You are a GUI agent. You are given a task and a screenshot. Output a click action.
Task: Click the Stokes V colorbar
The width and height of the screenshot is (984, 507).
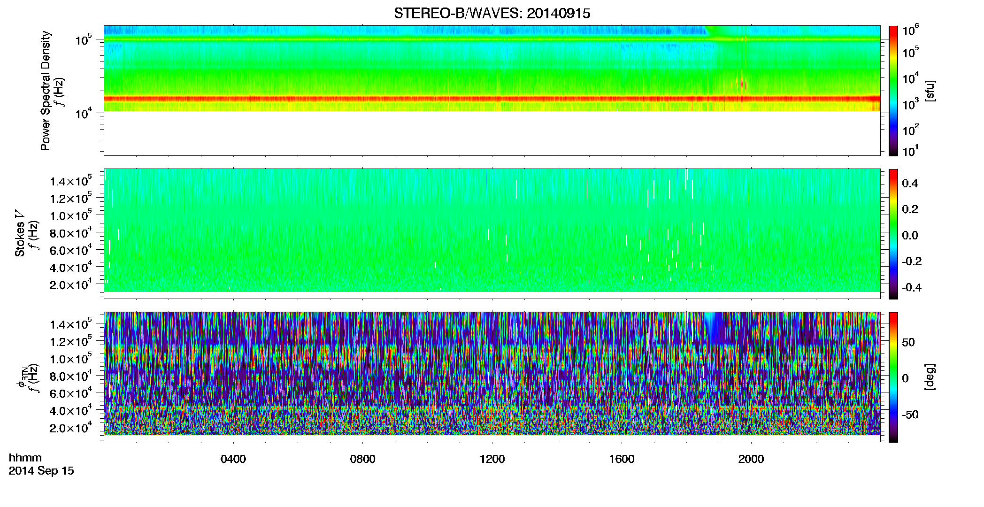click(x=893, y=234)
